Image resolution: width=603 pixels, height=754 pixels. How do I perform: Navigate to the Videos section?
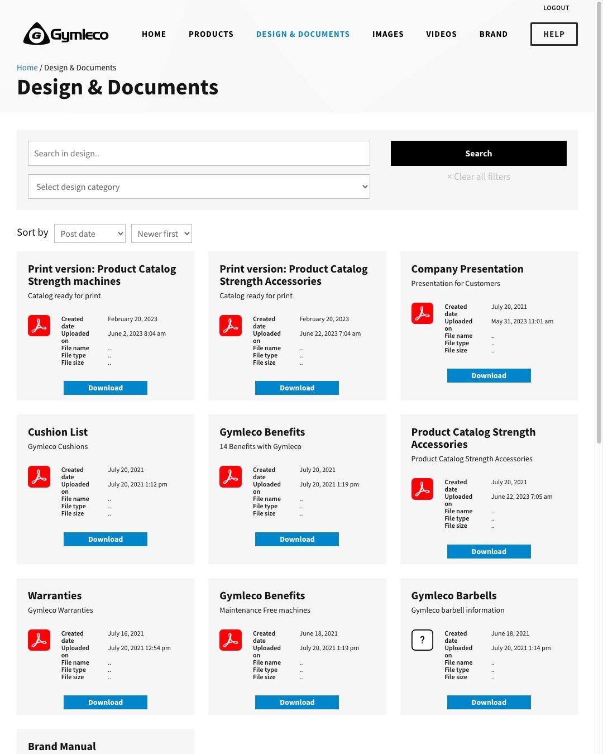click(442, 34)
